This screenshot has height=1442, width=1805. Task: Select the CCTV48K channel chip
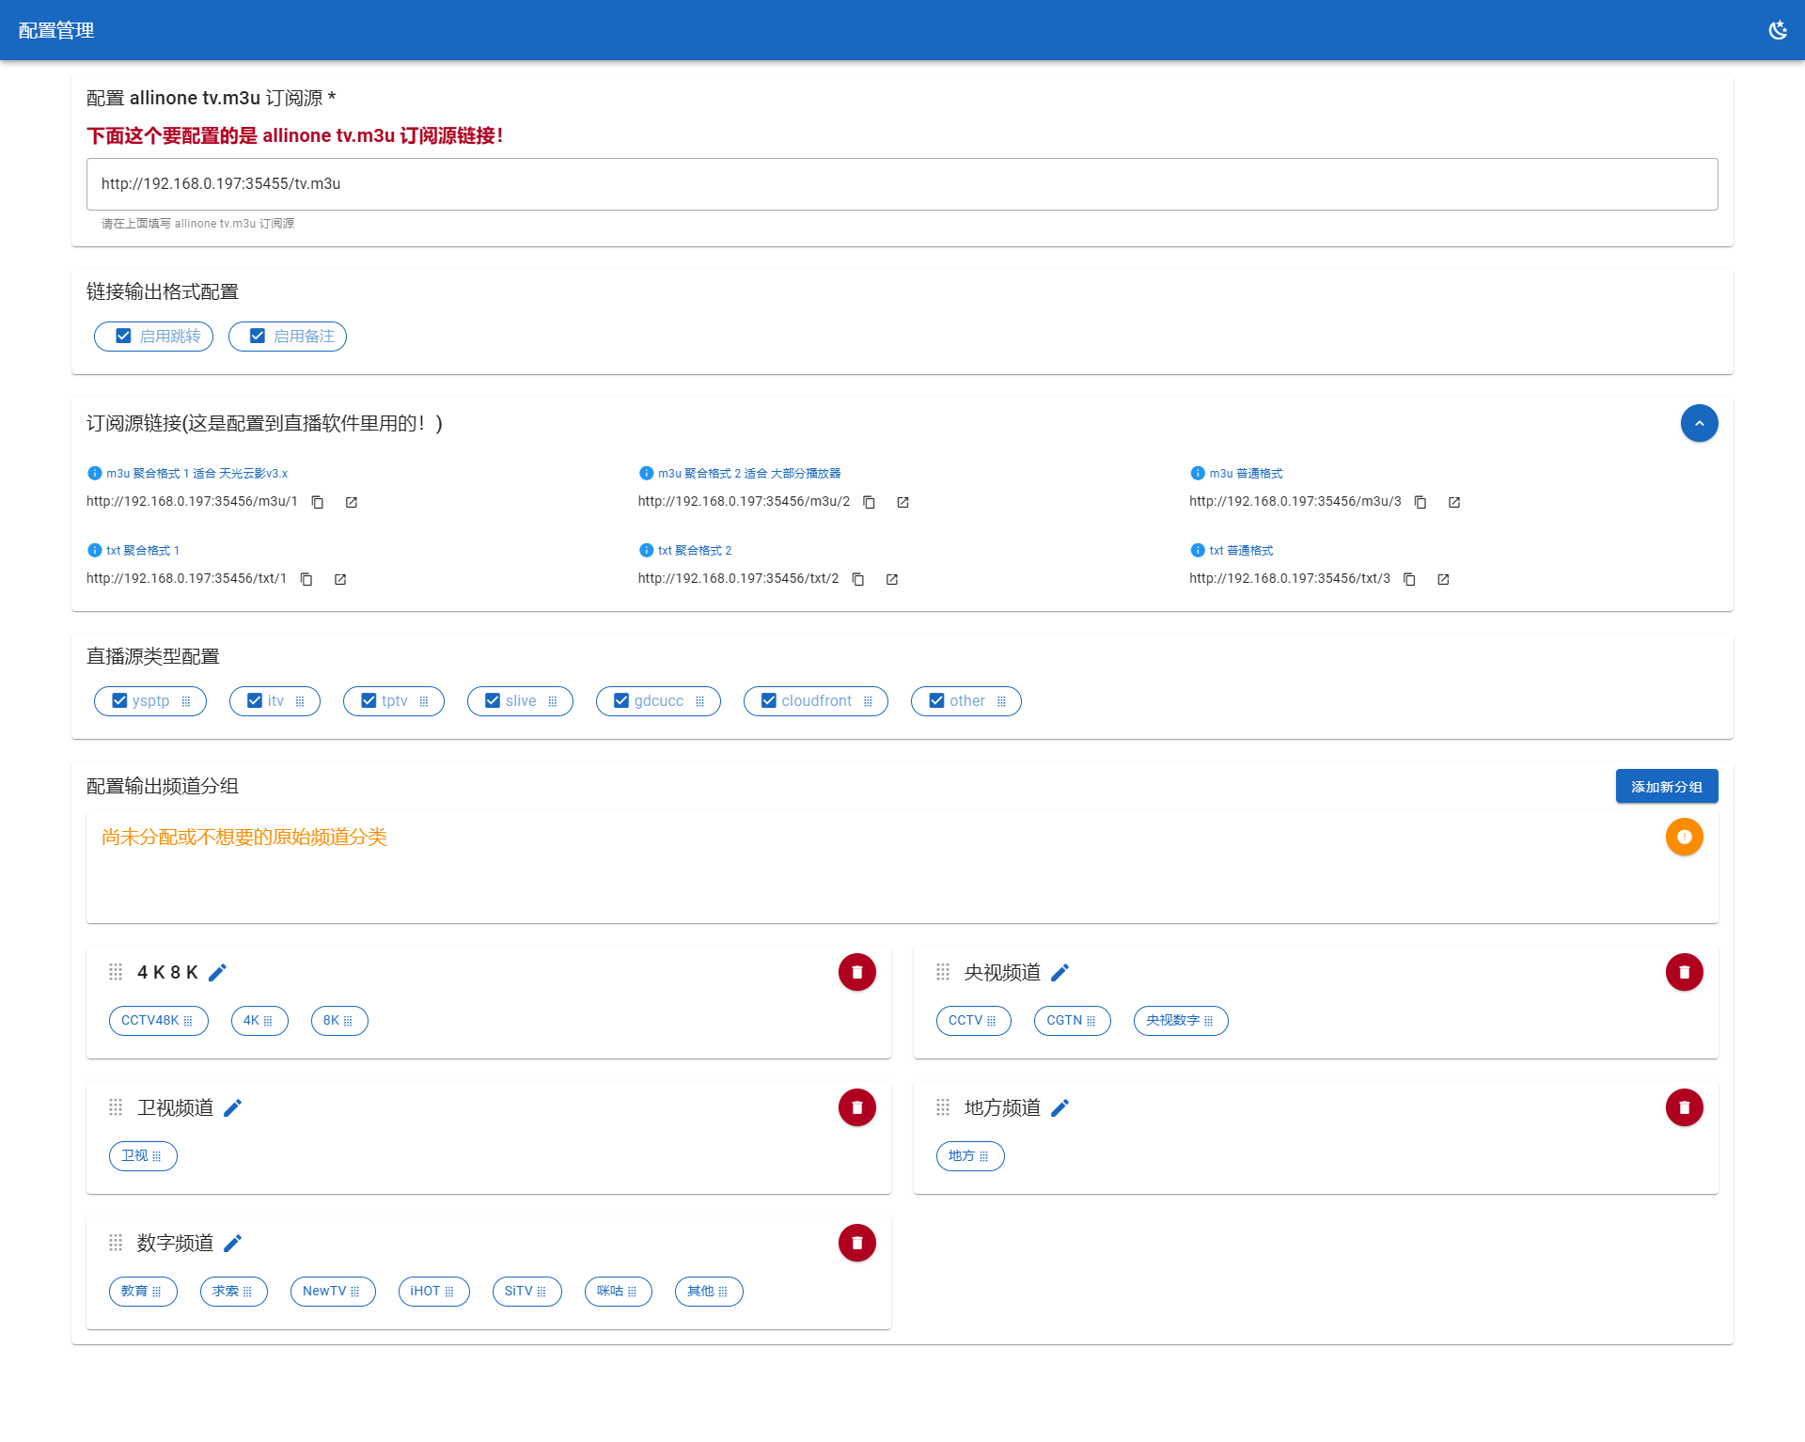pos(150,1020)
